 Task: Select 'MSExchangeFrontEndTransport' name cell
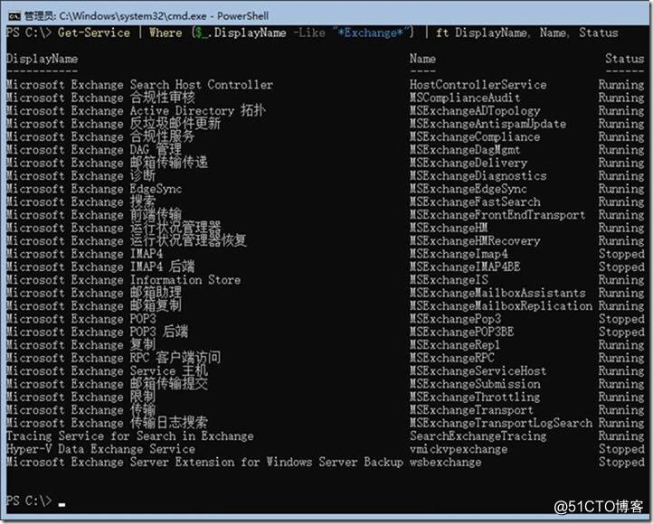coord(497,215)
